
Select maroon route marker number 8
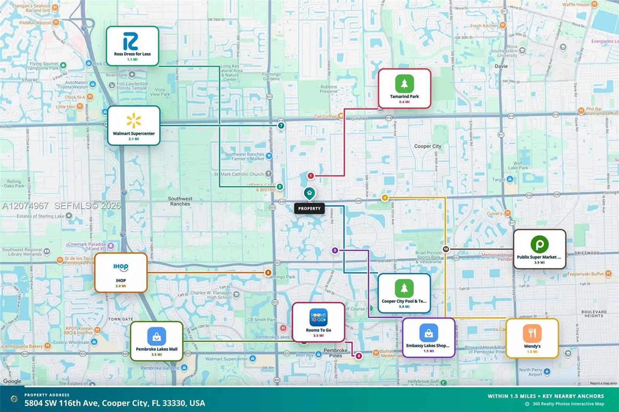coord(359,356)
